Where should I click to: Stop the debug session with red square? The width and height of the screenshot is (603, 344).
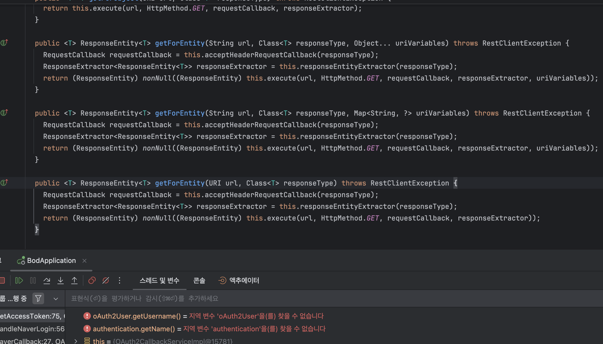tap(2, 280)
